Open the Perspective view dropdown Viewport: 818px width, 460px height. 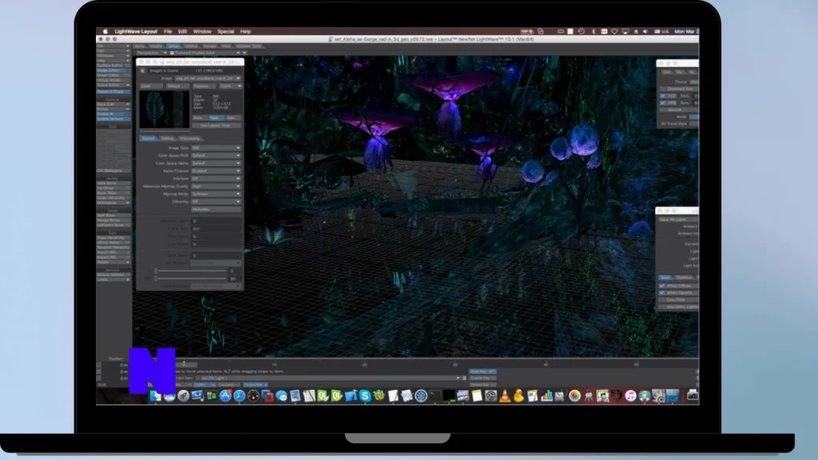[x=151, y=53]
